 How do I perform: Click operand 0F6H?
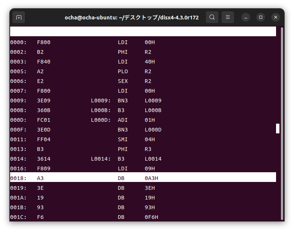coord(151,217)
